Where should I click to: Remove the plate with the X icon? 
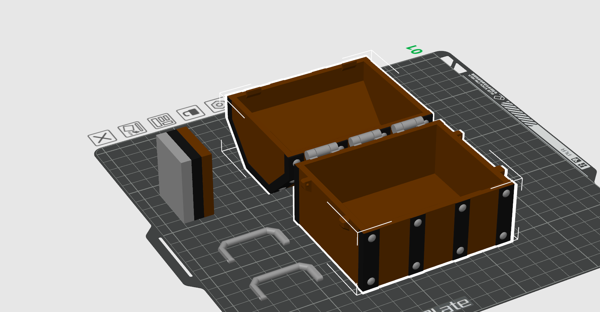[102, 137]
